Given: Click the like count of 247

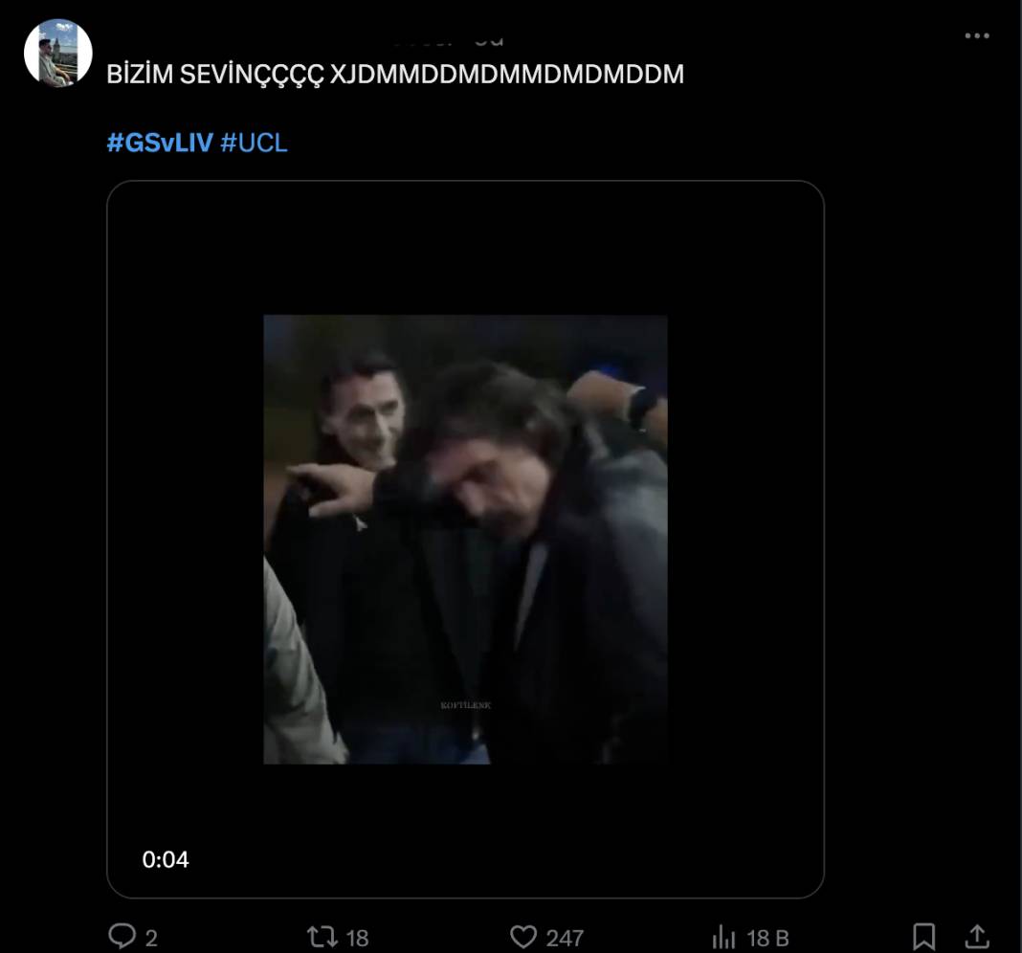Looking at the screenshot, I should pyautogui.click(x=565, y=938).
